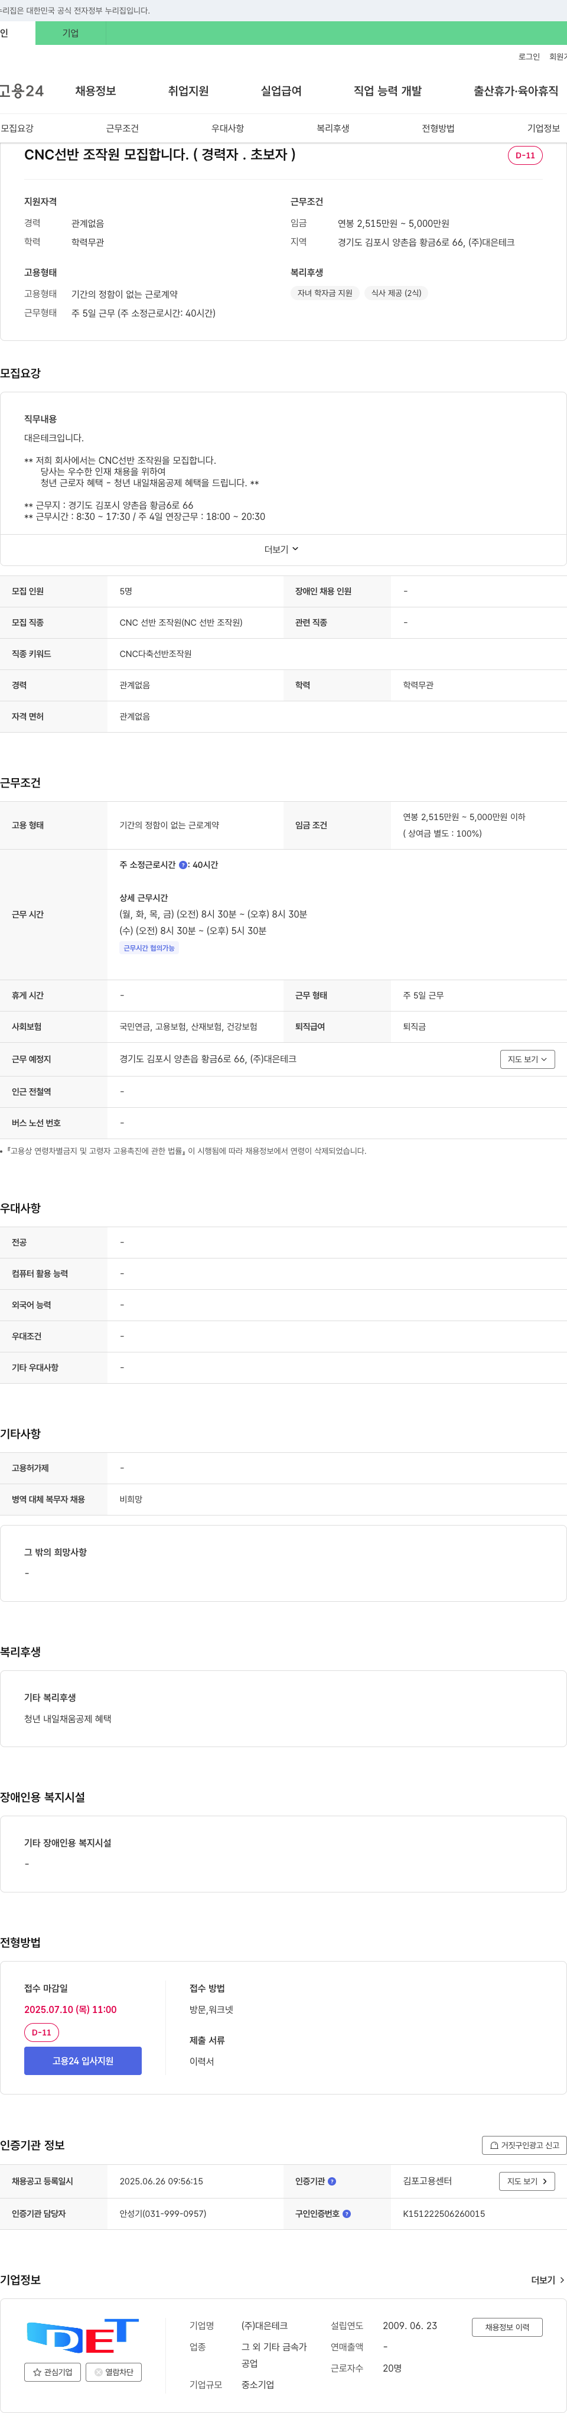Click the DET company logo
567x2413 pixels.
[82, 2336]
